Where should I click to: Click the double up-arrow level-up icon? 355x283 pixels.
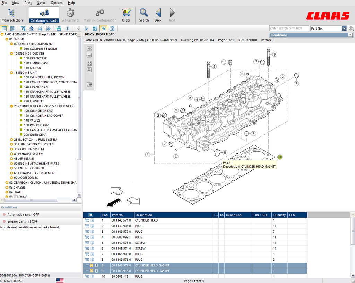tap(31, 28)
